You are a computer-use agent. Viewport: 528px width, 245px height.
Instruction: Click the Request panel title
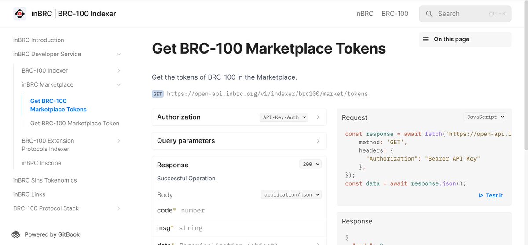click(355, 117)
